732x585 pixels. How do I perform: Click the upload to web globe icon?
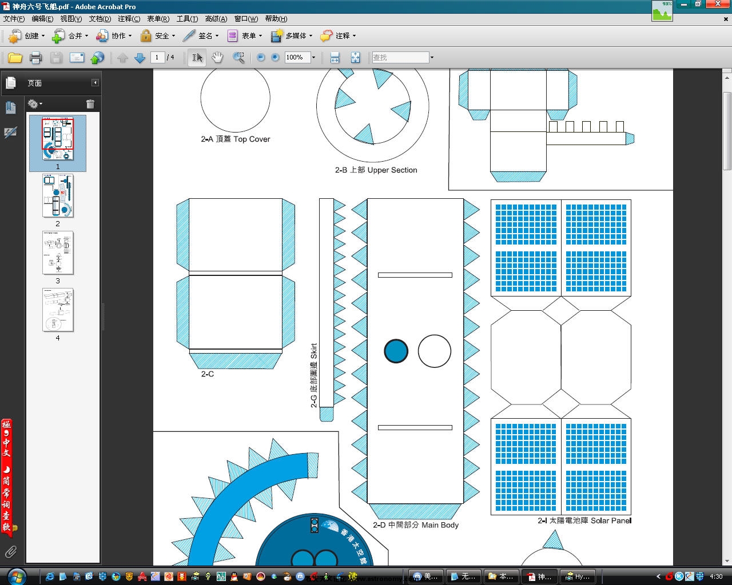(x=98, y=58)
